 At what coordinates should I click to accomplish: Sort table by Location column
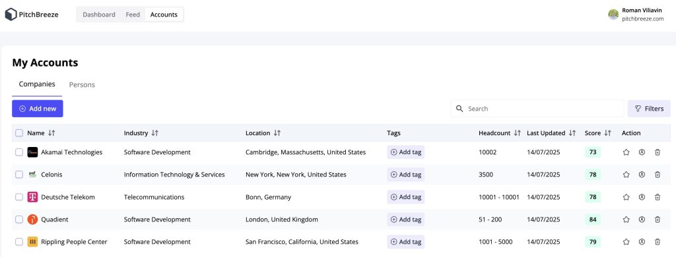pos(277,133)
